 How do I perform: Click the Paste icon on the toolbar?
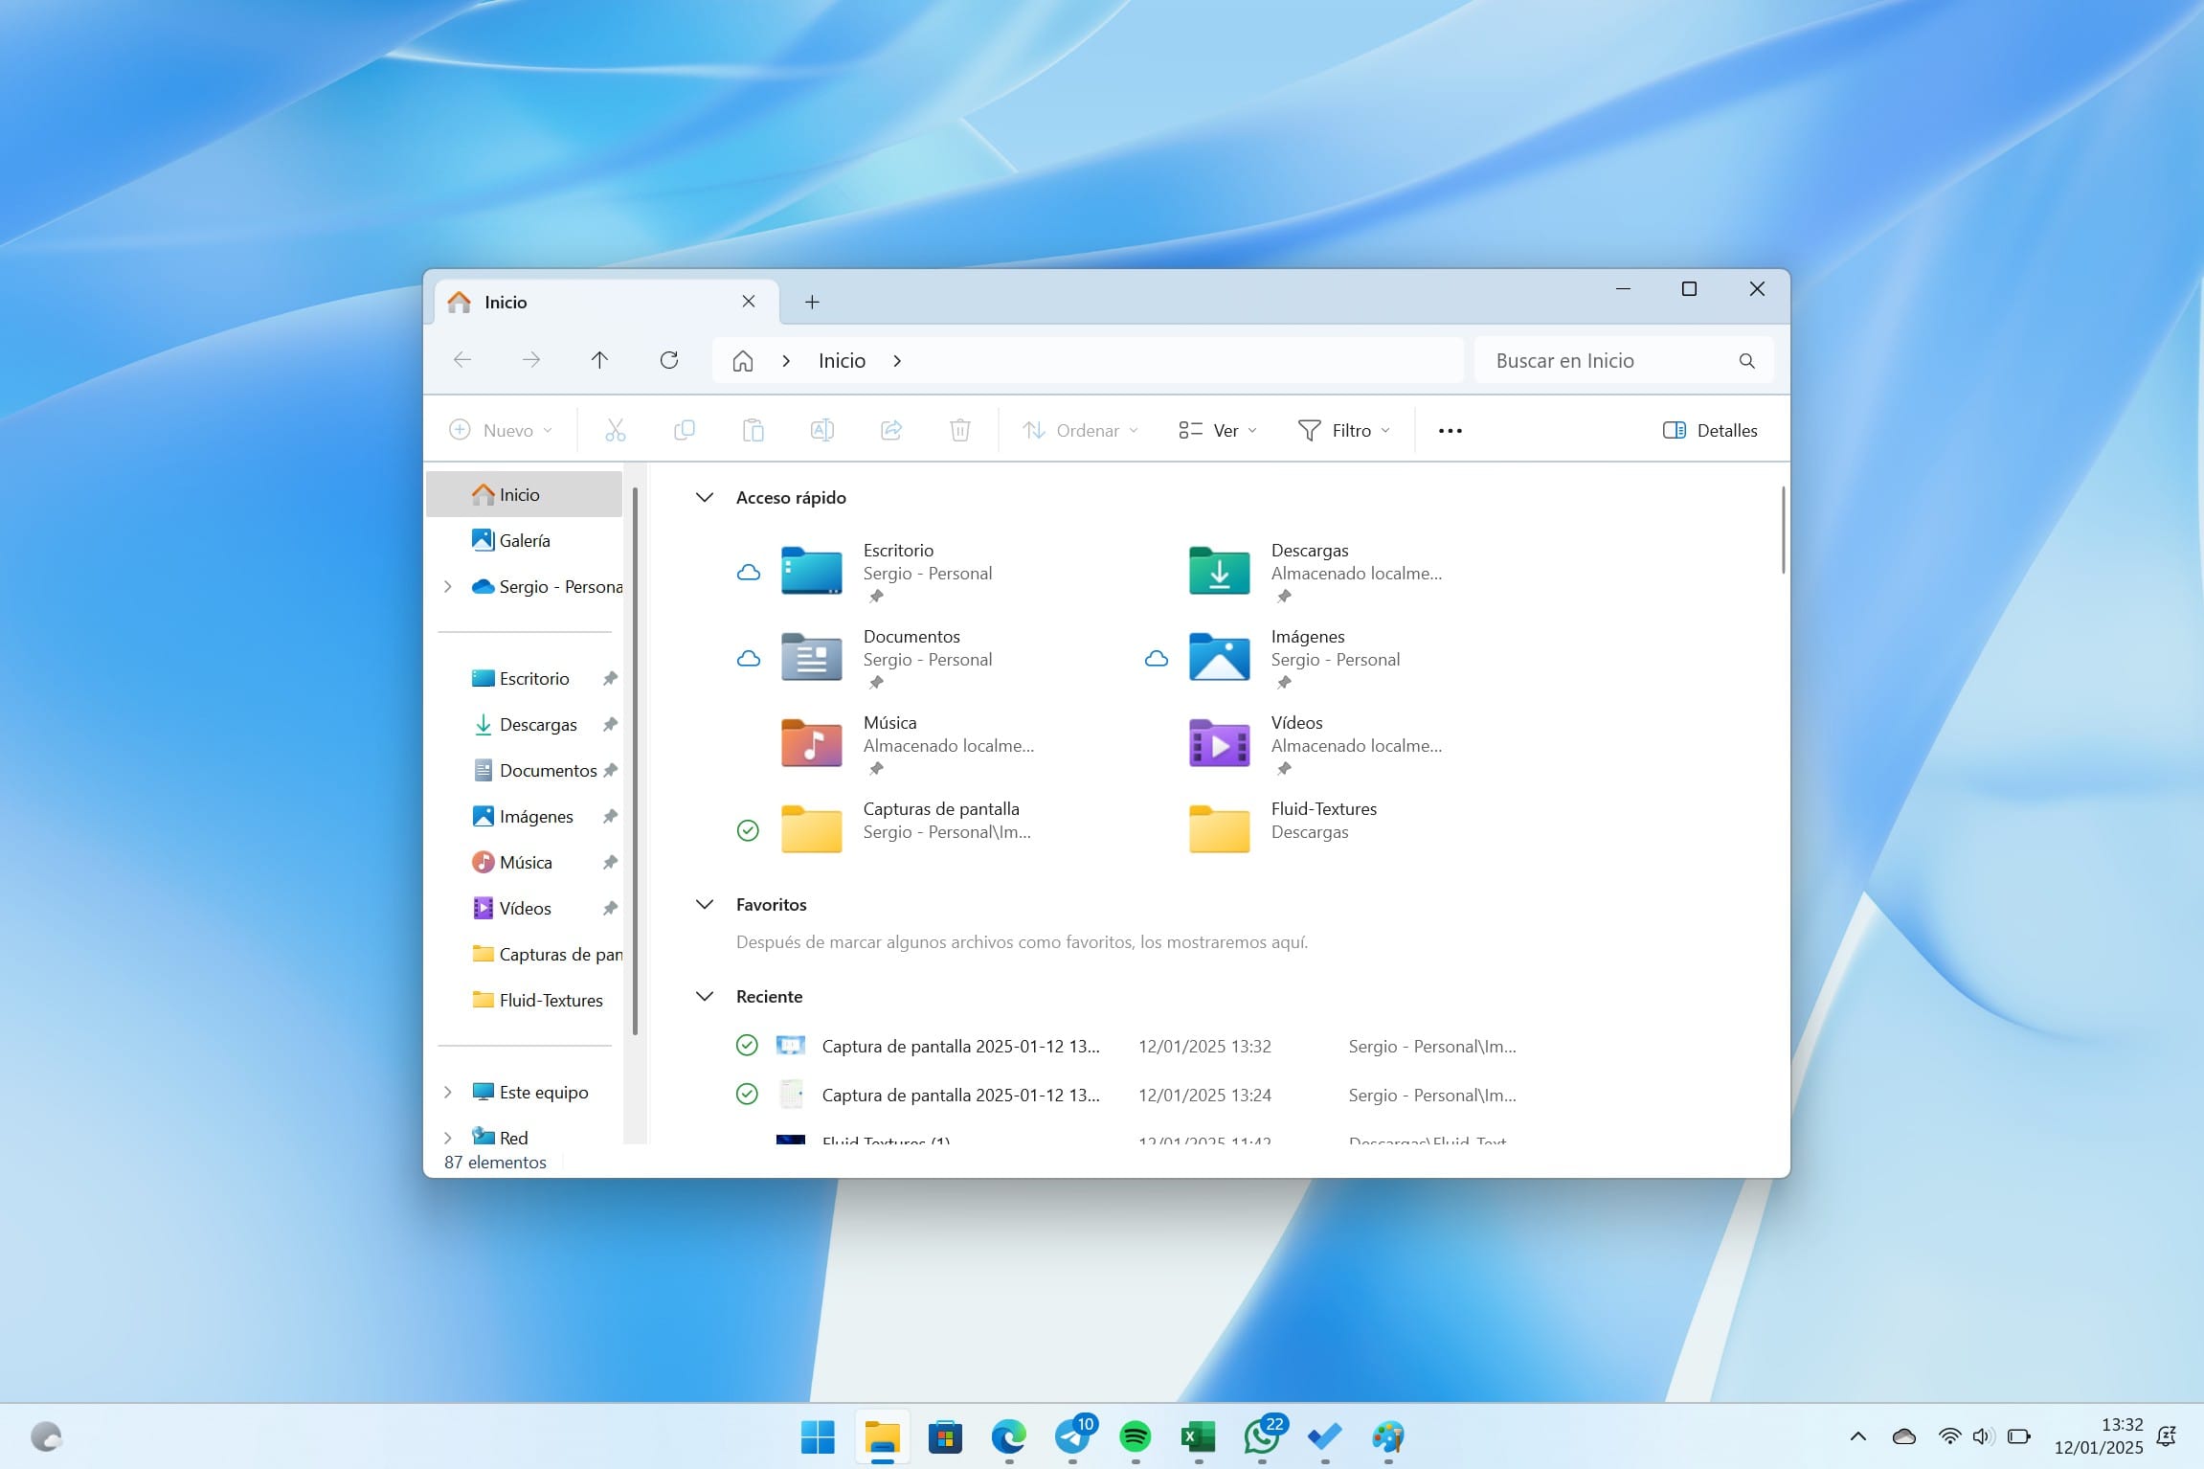[753, 429]
